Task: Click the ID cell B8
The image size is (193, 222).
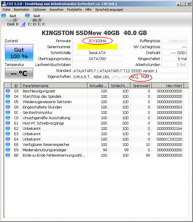Action: [x=16, y=155]
